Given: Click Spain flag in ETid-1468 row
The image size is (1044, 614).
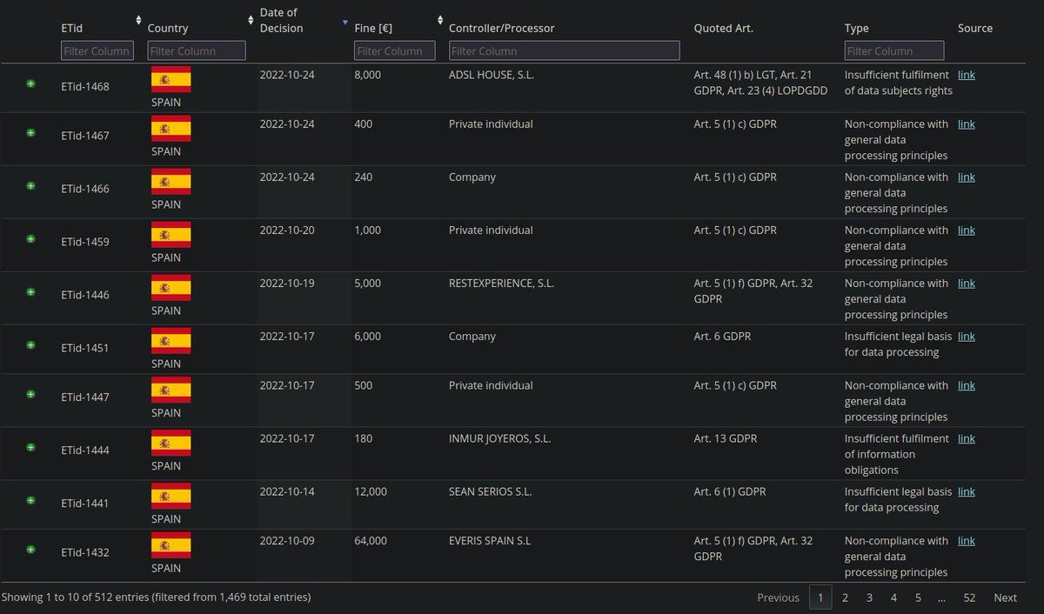Looking at the screenshot, I should 171,79.
